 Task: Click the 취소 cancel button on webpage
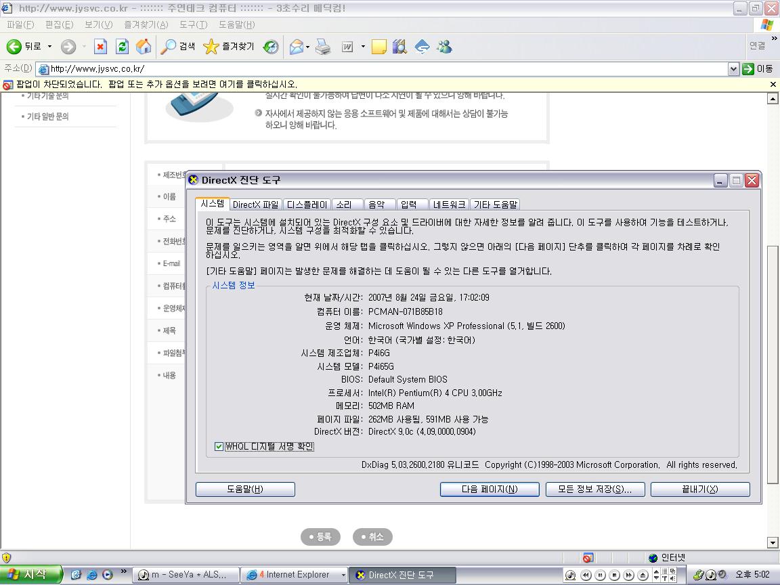372,537
